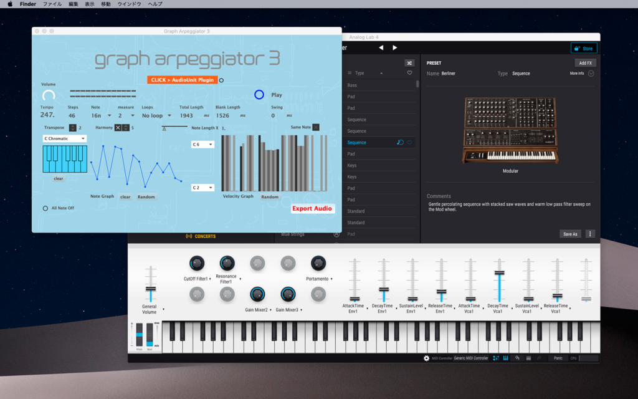638x399 pixels.
Task: Click the Harmony value stepper
Action: [x=126, y=127]
